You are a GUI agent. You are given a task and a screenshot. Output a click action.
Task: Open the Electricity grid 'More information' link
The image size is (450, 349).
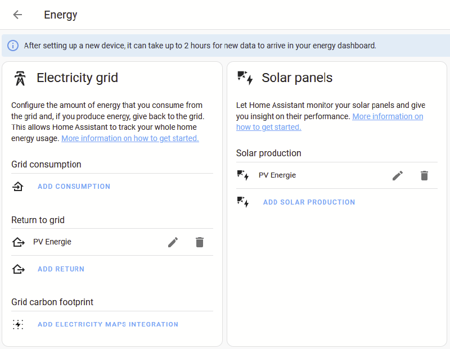130,138
